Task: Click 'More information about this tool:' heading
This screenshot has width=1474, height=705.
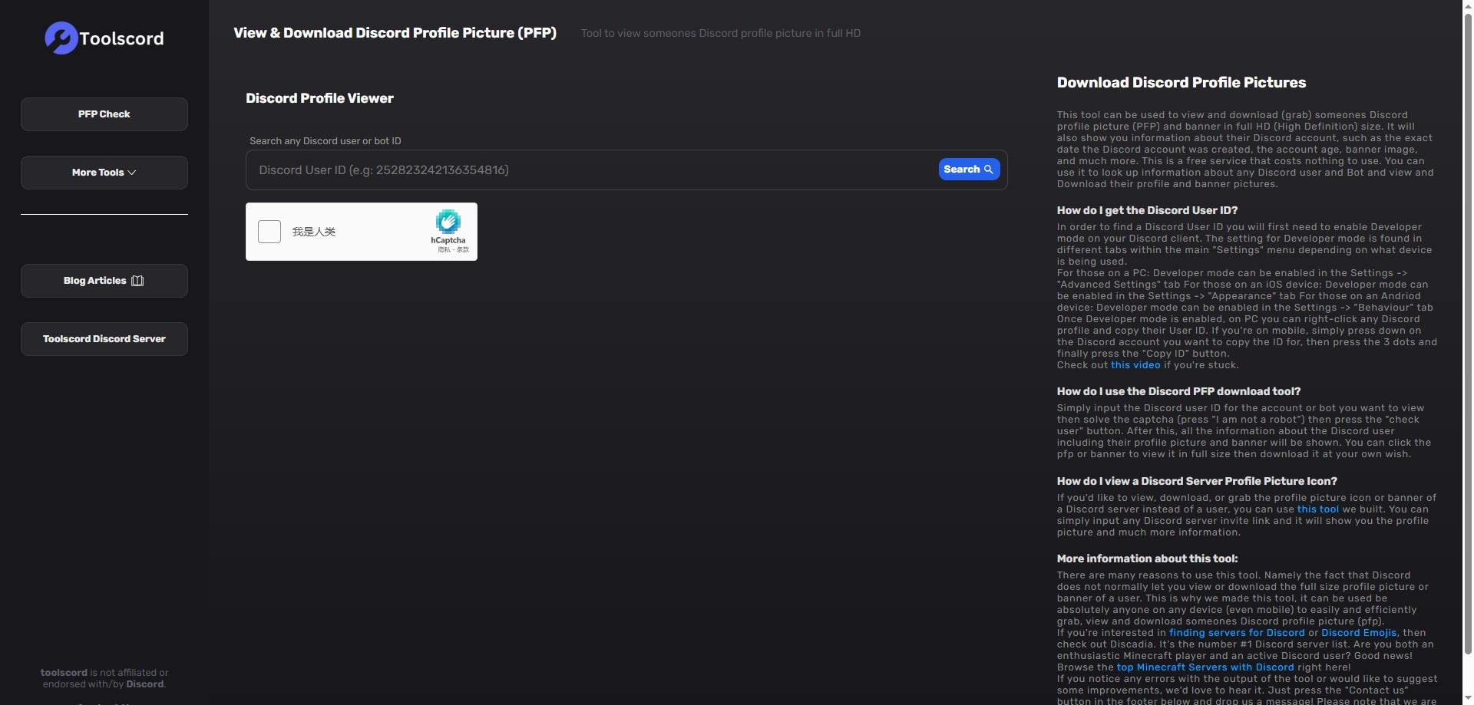Action: point(1147,558)
